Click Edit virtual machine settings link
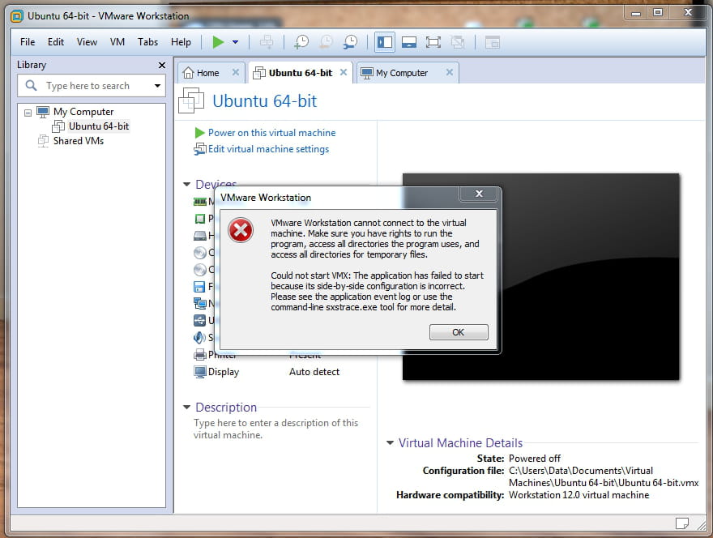The image size is (713, 538). 268,149
